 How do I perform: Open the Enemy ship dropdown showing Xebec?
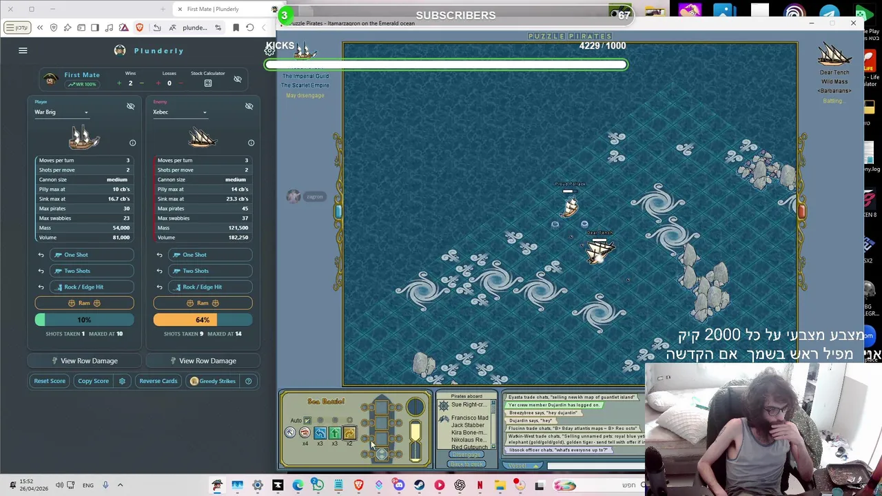(180, 112)
